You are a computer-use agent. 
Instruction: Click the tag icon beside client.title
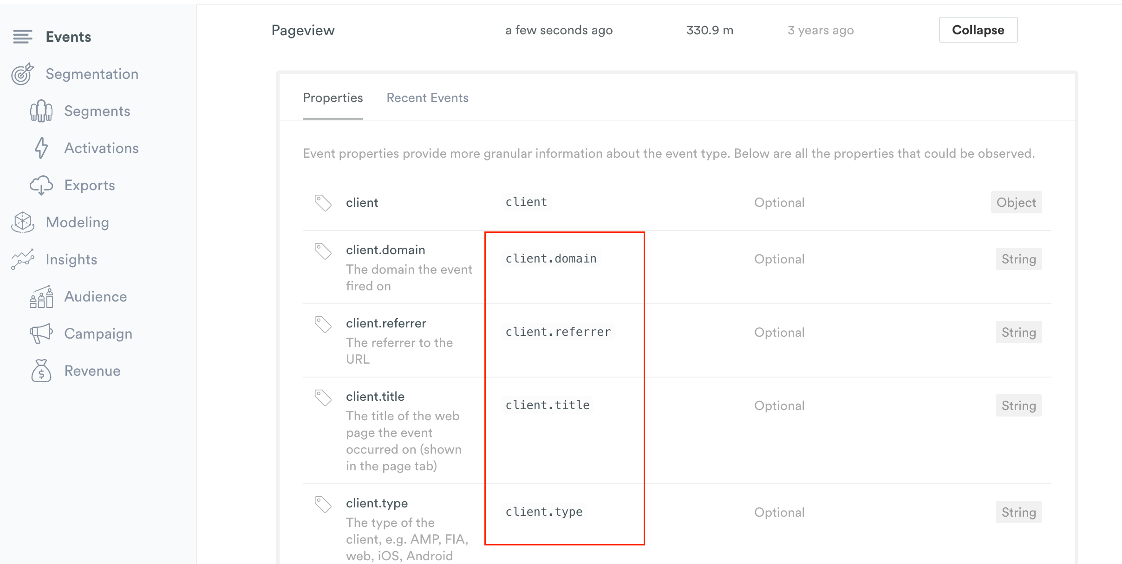tap(323, 397)
